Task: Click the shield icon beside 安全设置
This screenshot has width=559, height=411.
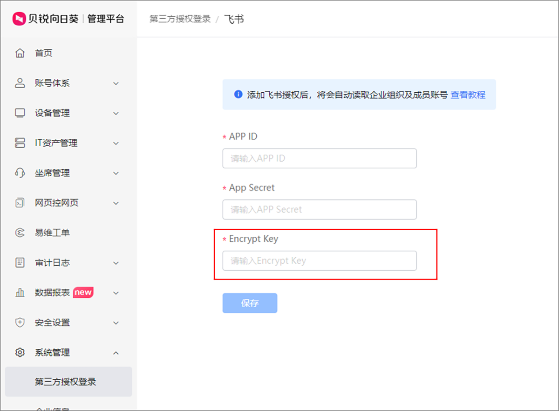Action: point(20,322)
